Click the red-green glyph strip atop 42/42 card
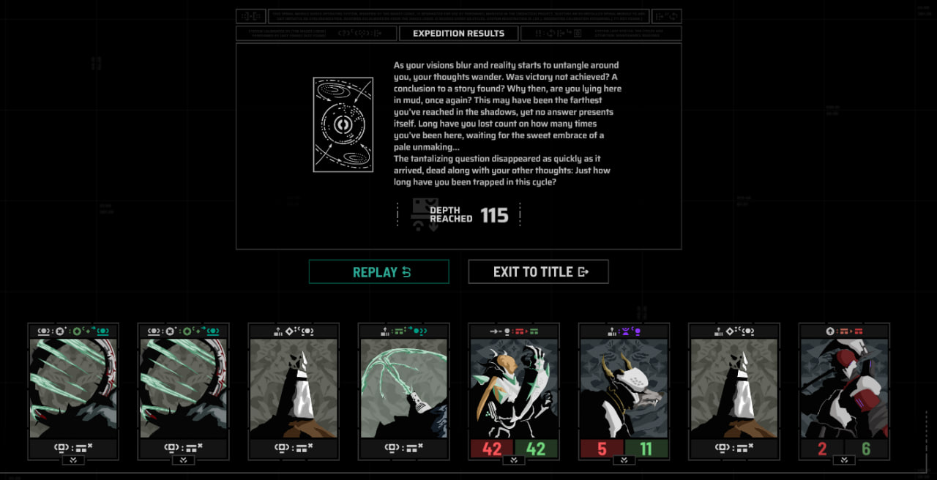Screen dimensions: 937x480 tap(514, 331)
